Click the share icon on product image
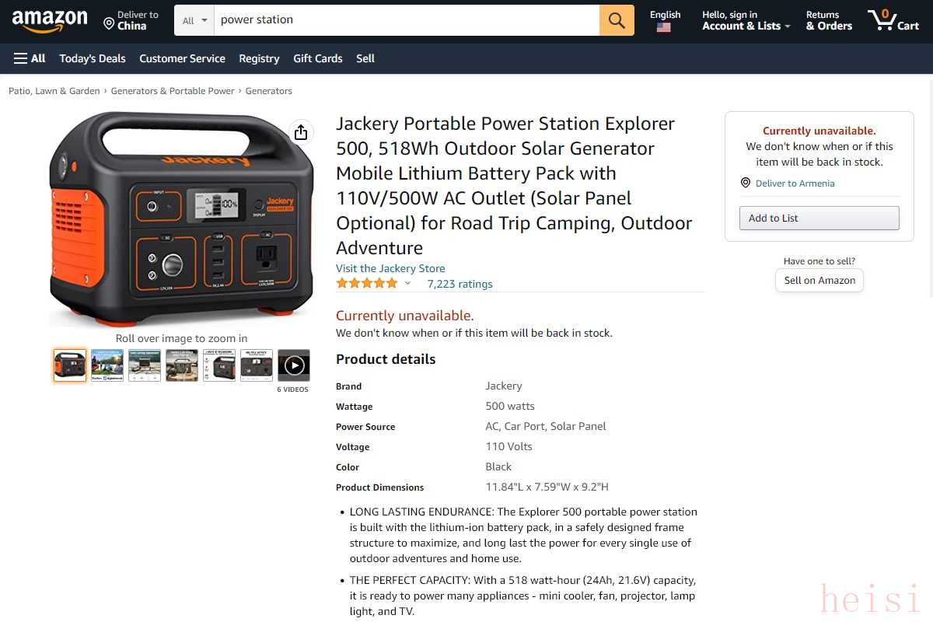This screenshot has width=933, height=622. tap(301, 132)
